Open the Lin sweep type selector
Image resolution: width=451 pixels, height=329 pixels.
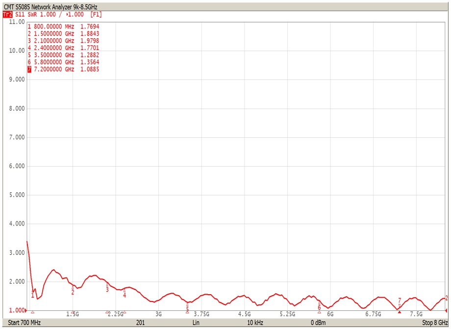(x=196, y=323)
